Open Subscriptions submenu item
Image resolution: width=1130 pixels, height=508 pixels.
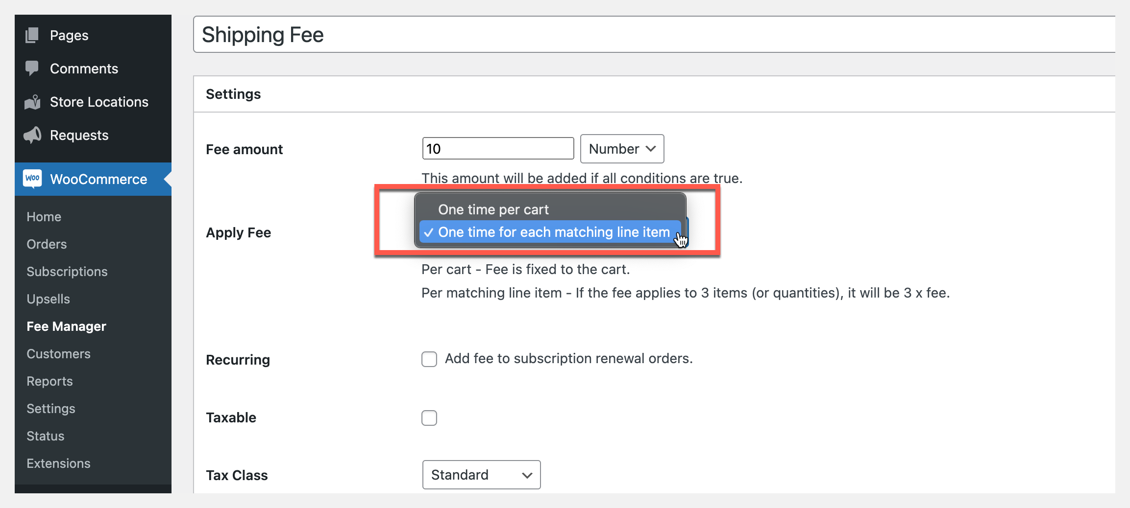[67, 272]
